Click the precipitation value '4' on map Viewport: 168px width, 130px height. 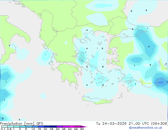149,46
